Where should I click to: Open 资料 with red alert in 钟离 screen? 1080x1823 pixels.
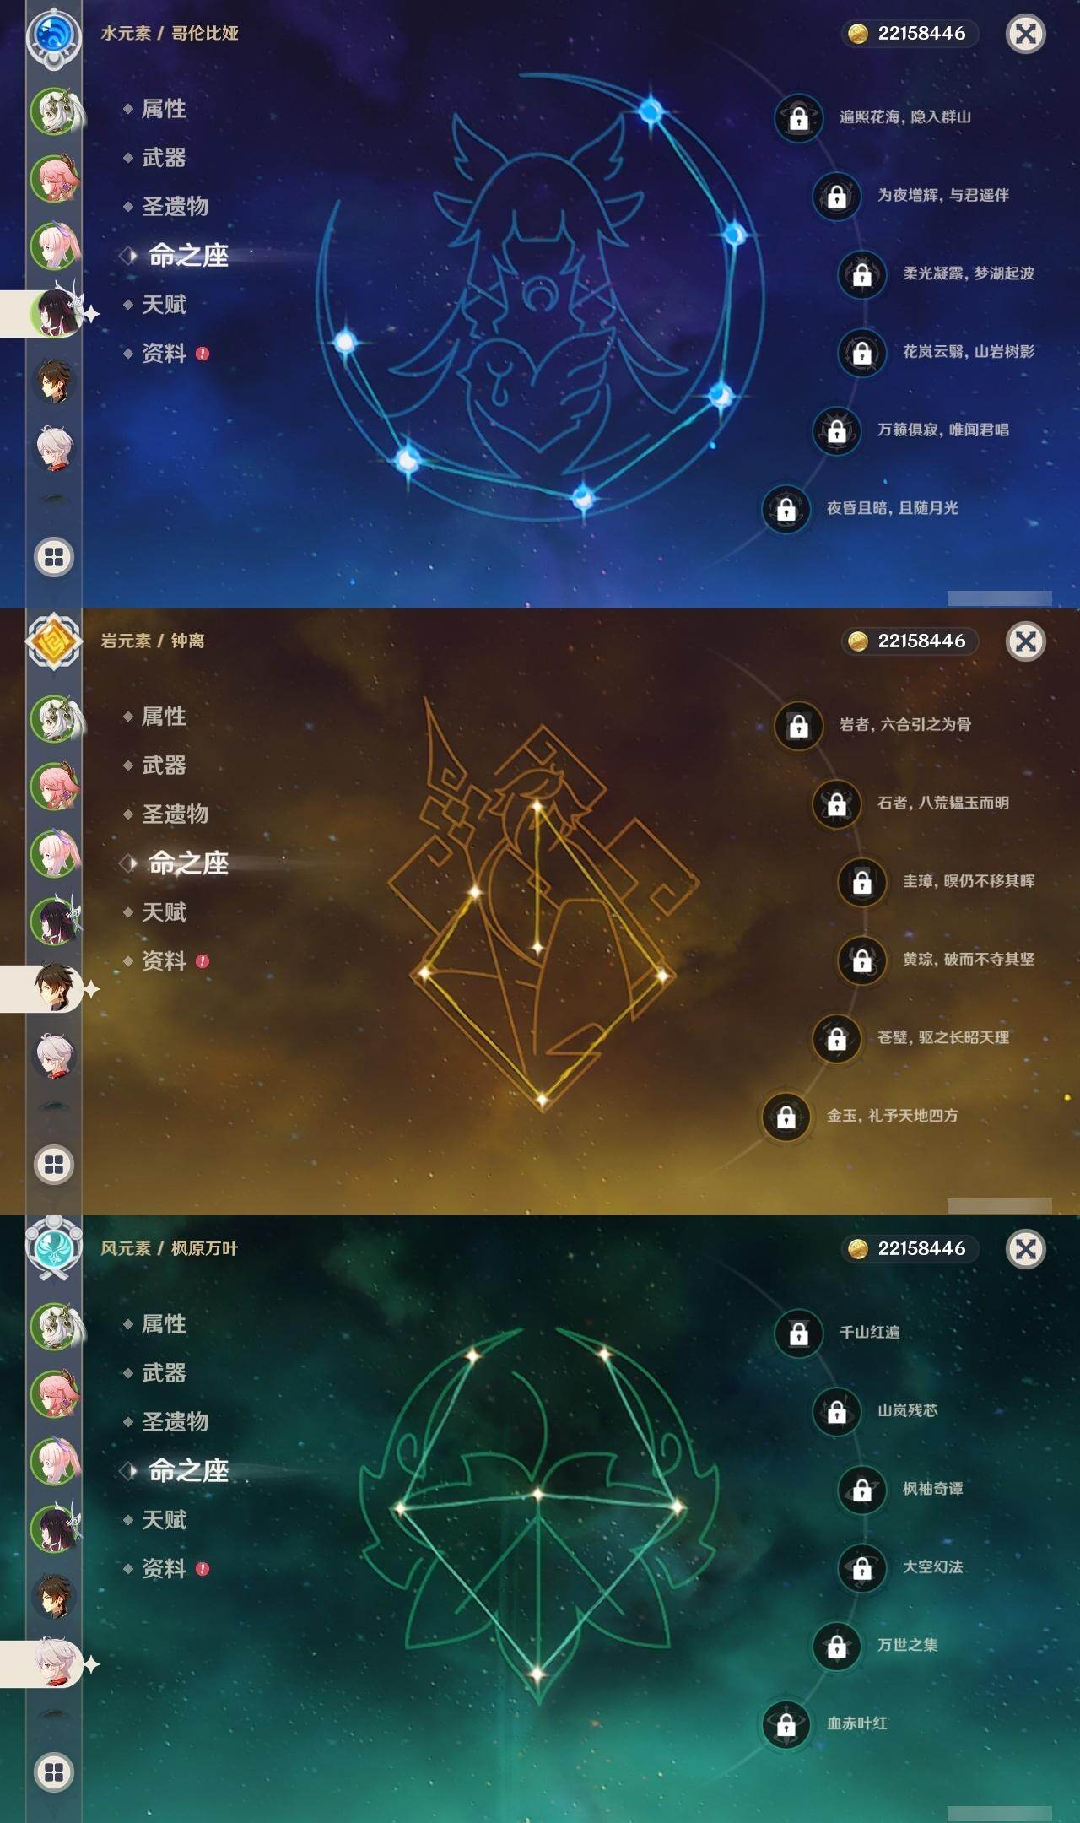[x=165, y=961]
